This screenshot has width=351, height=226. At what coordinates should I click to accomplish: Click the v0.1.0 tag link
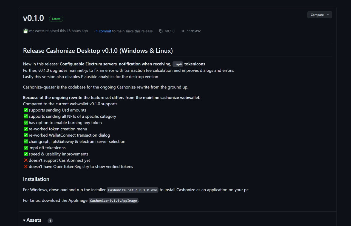tap(170, 31)
